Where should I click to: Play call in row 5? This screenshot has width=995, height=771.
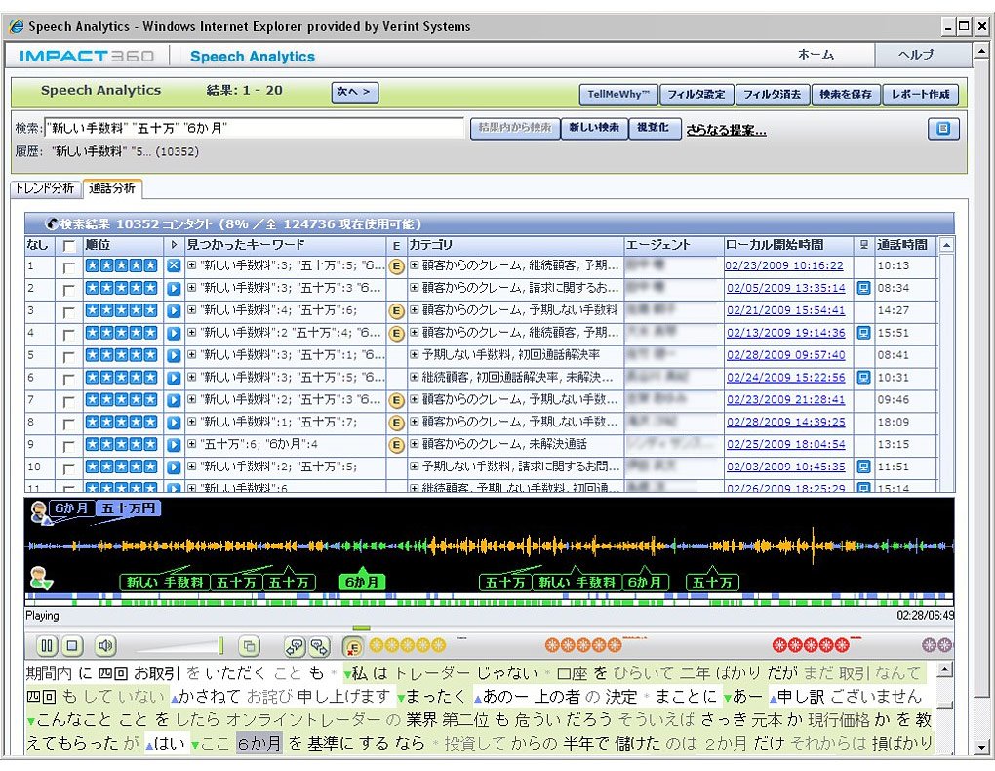pyautogui.click(x=174, y=355)
